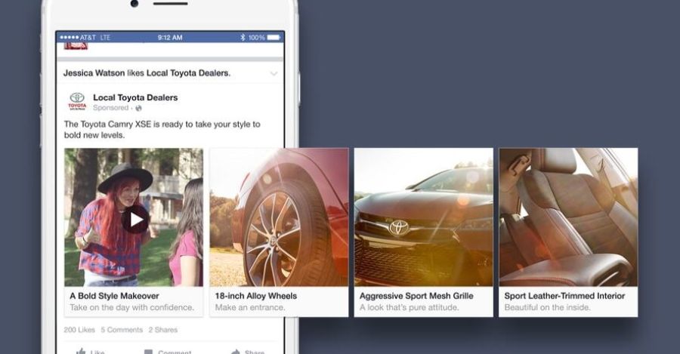This screenshot has width=680, height=354.
Task: Click the Toyota logo profile picture
Action: point(77,102)
